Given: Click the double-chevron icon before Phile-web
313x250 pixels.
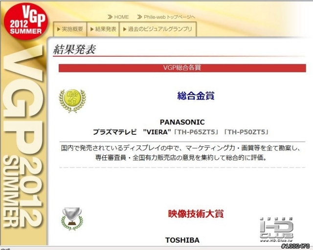Looking at the screenshot, I should [139, 17].
